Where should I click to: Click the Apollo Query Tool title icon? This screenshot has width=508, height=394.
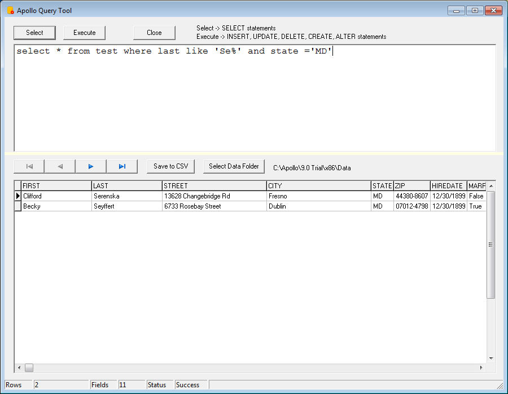(10, 11)
